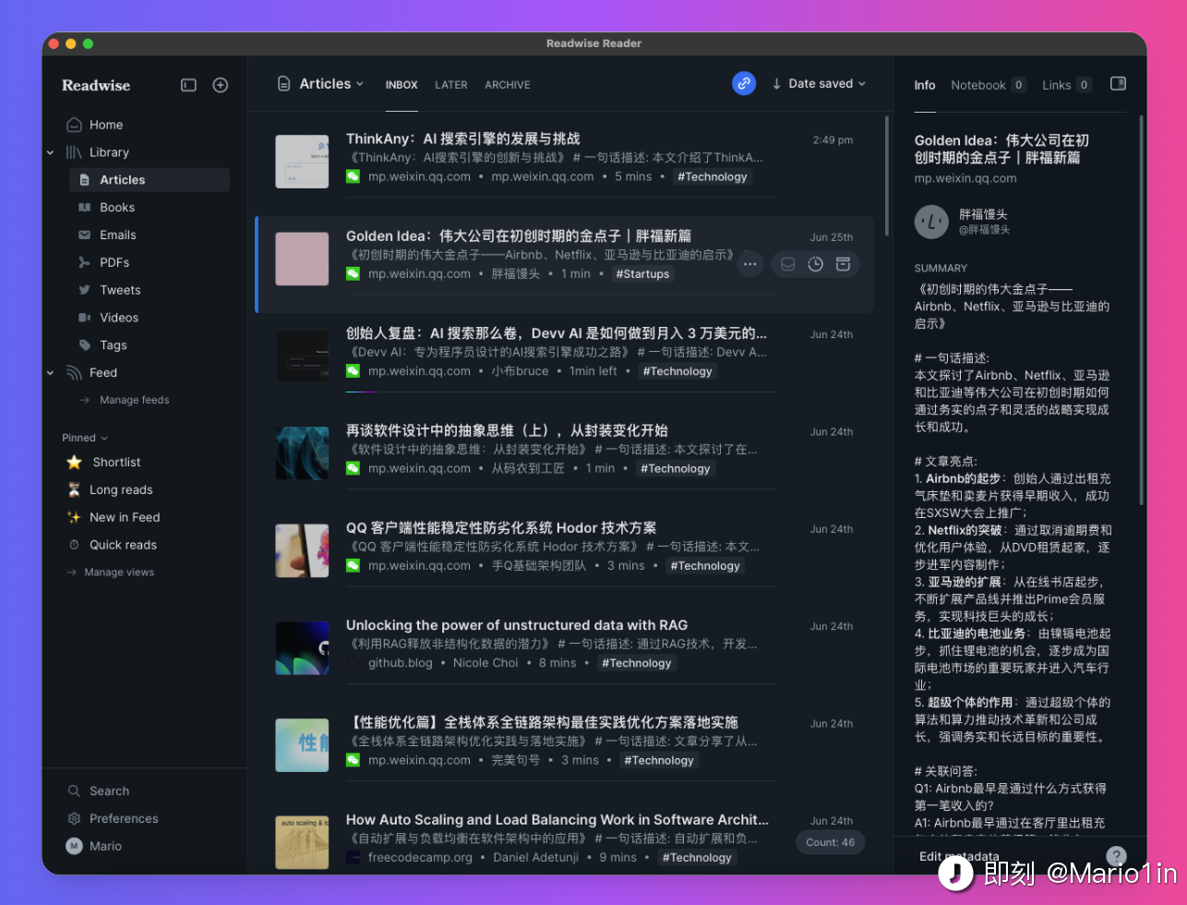Click #Technology tag on ThinkAny article
This screenshot has width=1187, height=905.
[x=712, y=176]
